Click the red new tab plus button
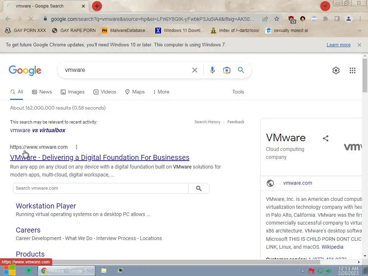This screenshot has width=368, height=276. [97, 6]
